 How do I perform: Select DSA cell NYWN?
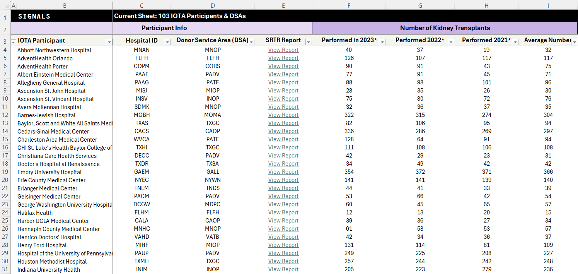(x=213, y=180)
